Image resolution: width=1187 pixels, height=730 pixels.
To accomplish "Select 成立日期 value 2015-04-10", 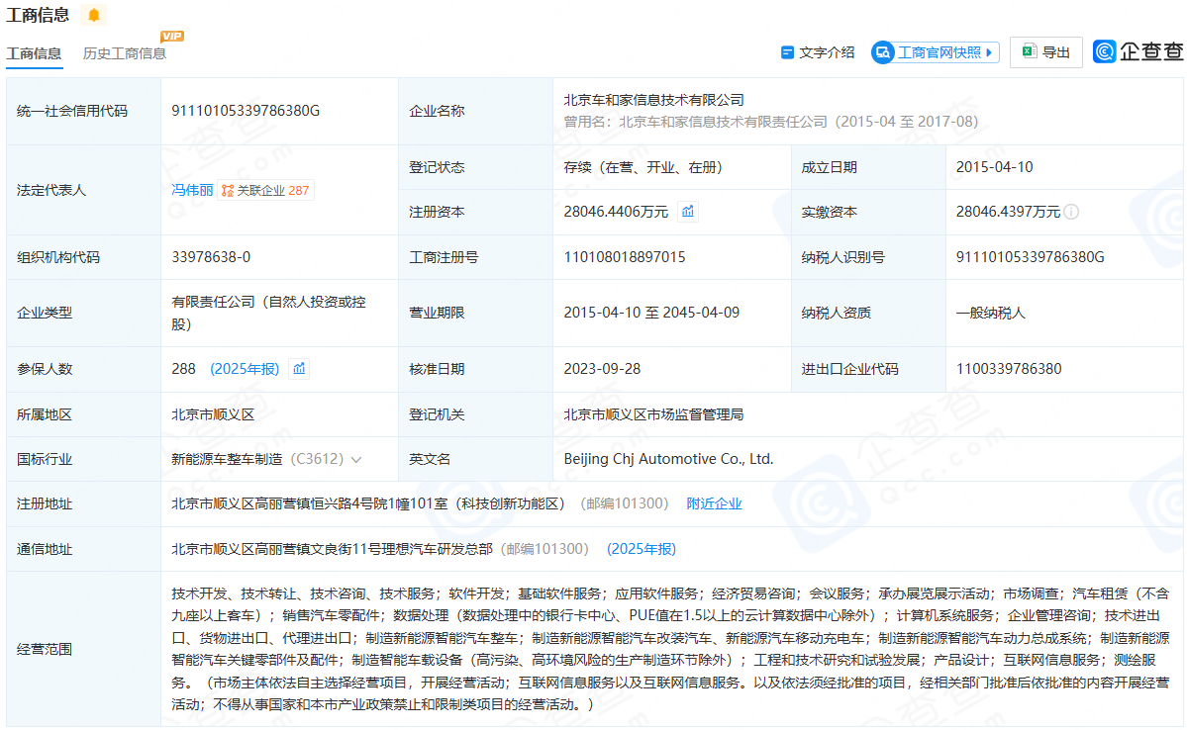I will point(994,166).
